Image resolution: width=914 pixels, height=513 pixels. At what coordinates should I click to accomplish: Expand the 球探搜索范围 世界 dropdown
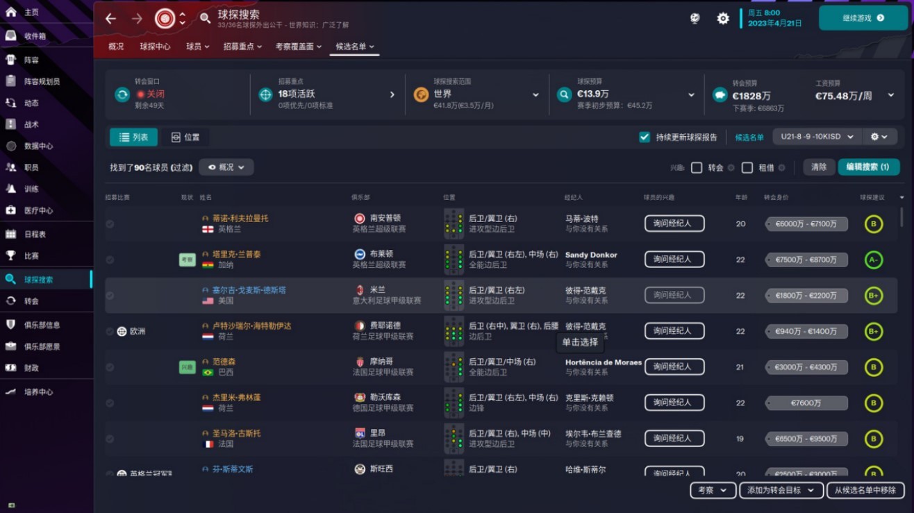pyautogui.click(x=535, y=94)
